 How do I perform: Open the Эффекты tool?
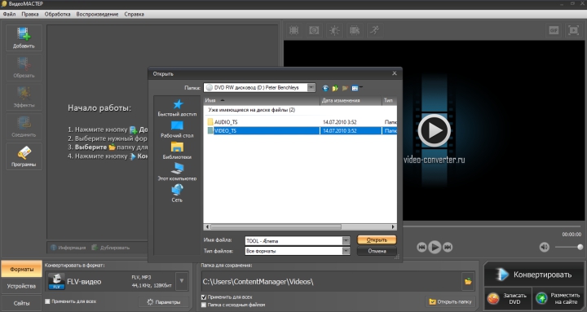[24, 97]
